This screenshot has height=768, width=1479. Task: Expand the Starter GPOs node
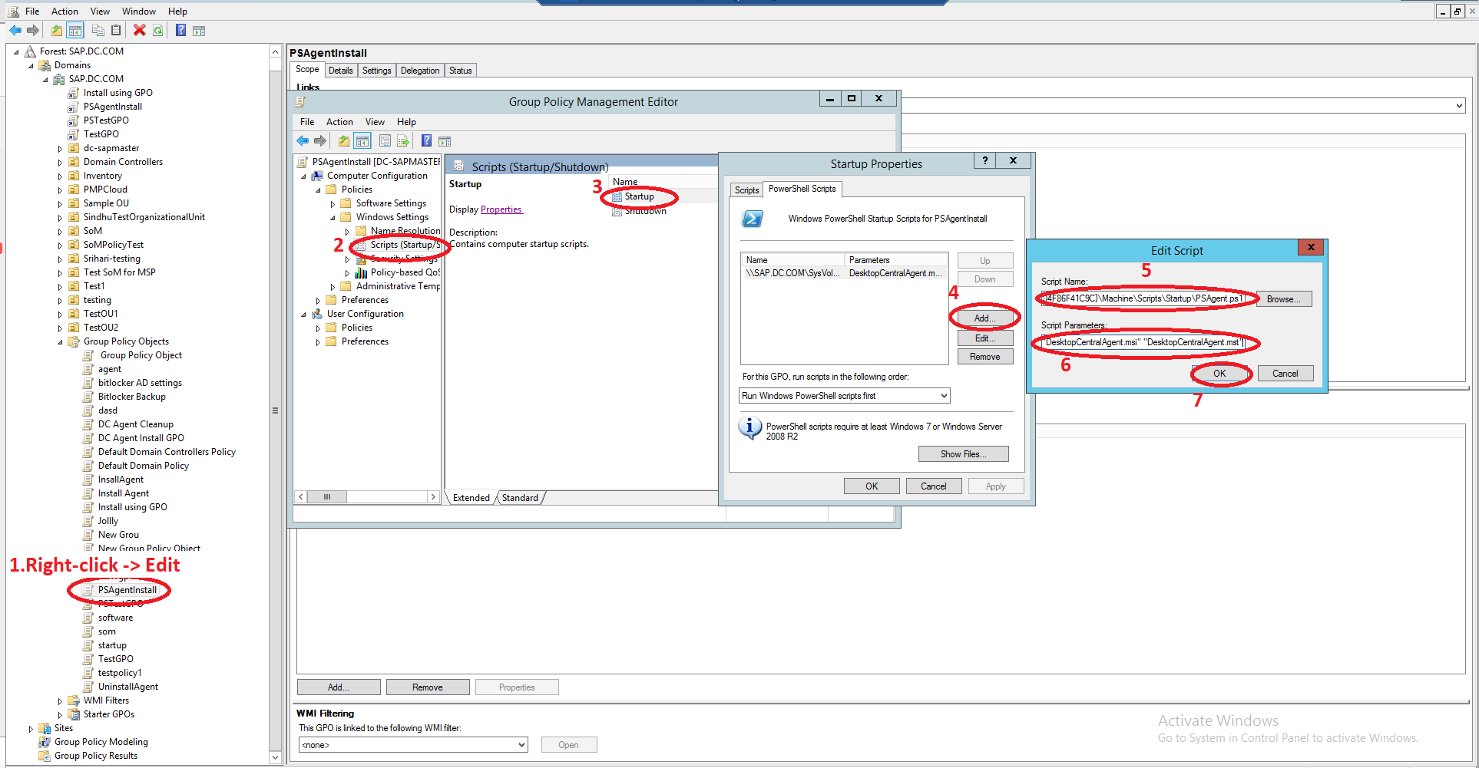pos(61,715)
